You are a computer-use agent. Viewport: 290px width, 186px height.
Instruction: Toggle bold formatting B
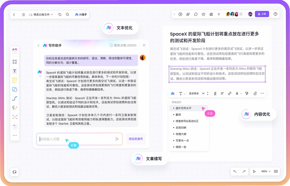pos(215,93)
